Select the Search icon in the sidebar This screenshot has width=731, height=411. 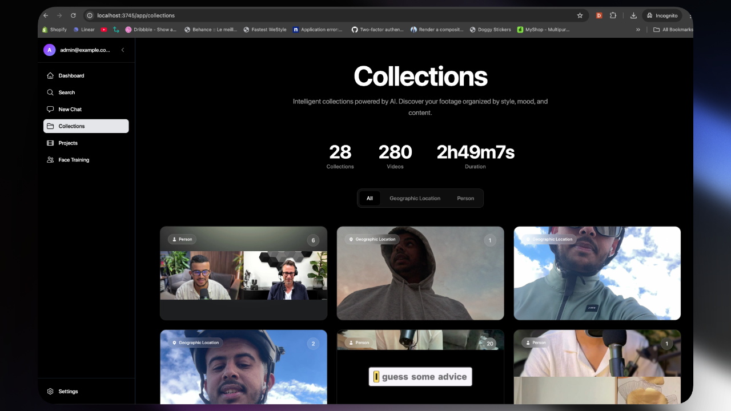pyautogui.click(x=50, y=92)
